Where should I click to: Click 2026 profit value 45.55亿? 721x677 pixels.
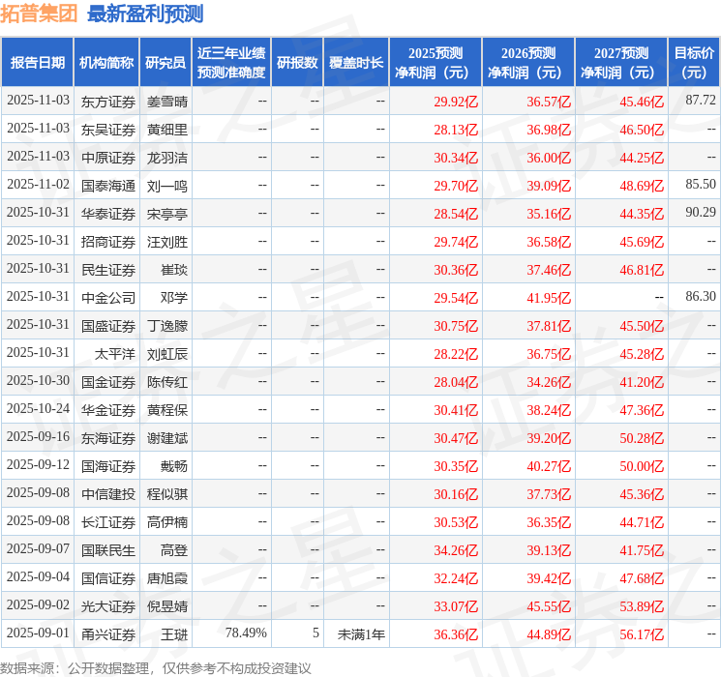(549, 606)
